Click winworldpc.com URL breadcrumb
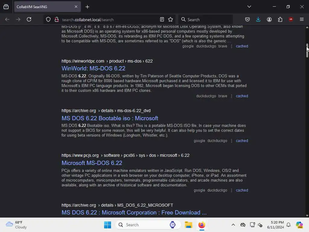Viewport: 309px width, 232px height. click(x=107, y=61)
